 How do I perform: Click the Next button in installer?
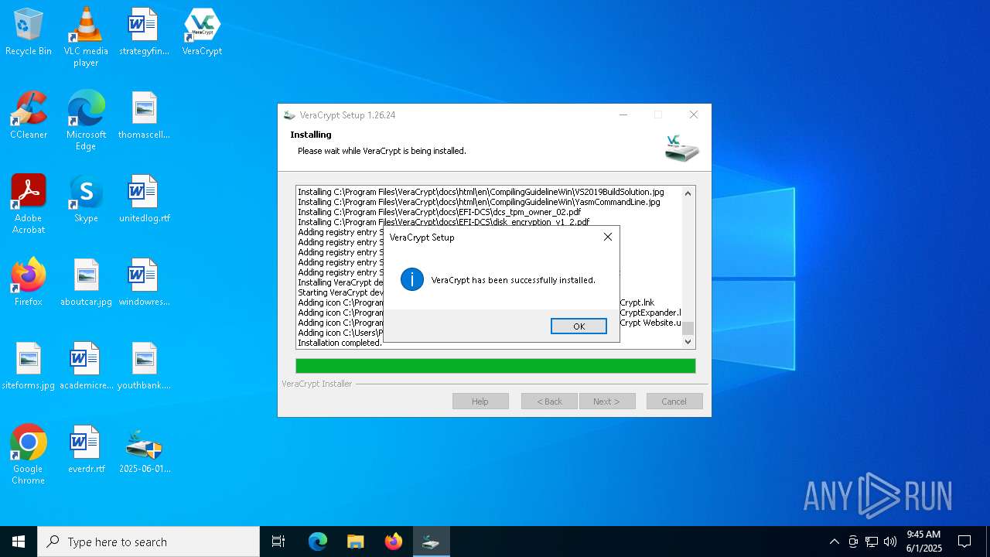pyautogui.click(x=607, y=402)
